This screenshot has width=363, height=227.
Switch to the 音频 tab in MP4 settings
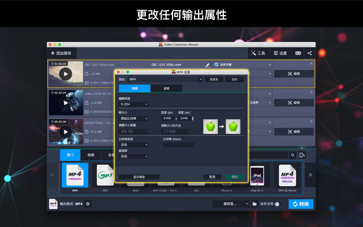coord(166,88)
